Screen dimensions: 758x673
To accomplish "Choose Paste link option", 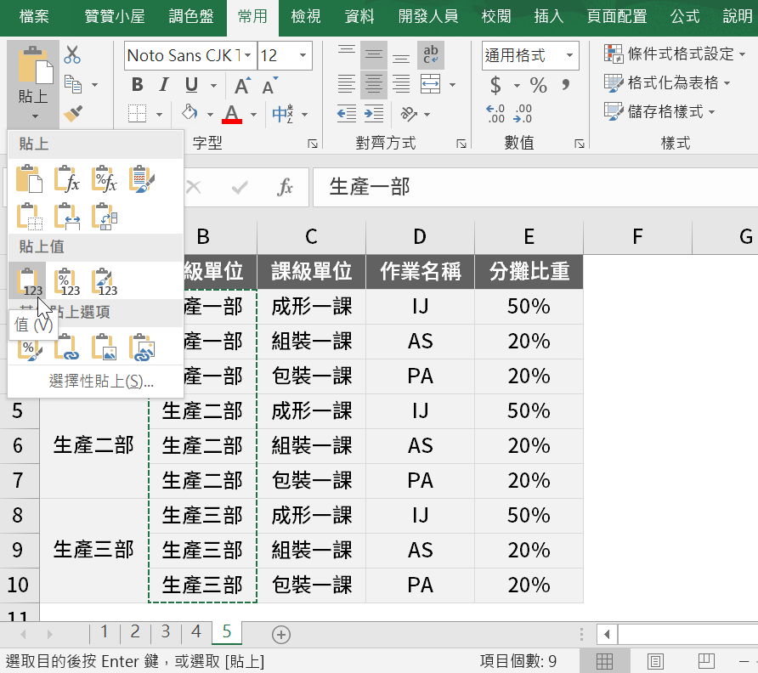I will tap(66, 348).
